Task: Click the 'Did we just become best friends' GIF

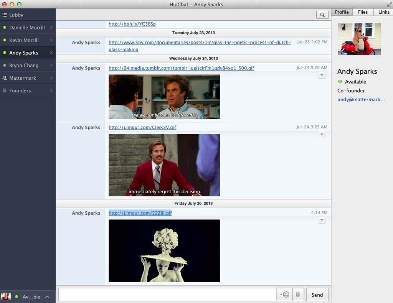Action: [164, 97]
